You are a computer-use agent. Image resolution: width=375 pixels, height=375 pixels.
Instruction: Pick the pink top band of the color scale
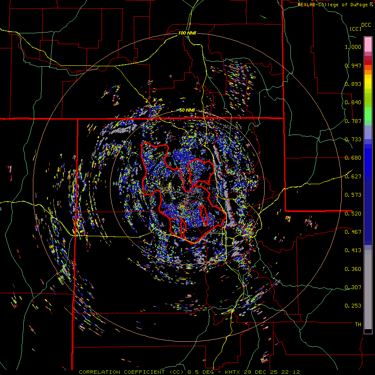(368, 44)
